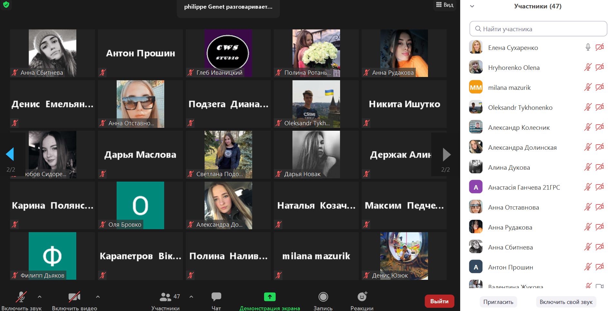Select the Денис Юзюк video tile
608x311 pixels.
click(404, 256)
